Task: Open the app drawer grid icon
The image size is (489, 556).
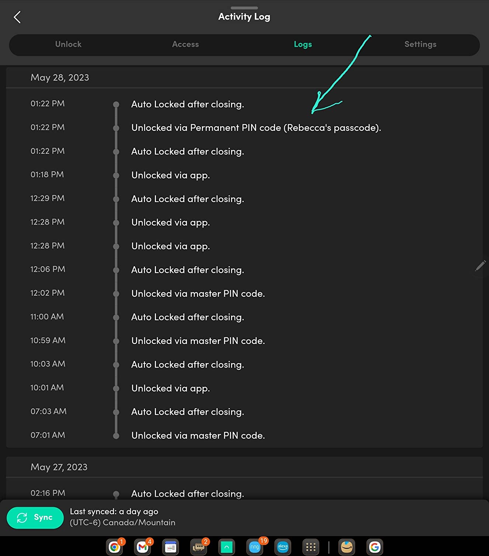Action: [x=311, y=547]
